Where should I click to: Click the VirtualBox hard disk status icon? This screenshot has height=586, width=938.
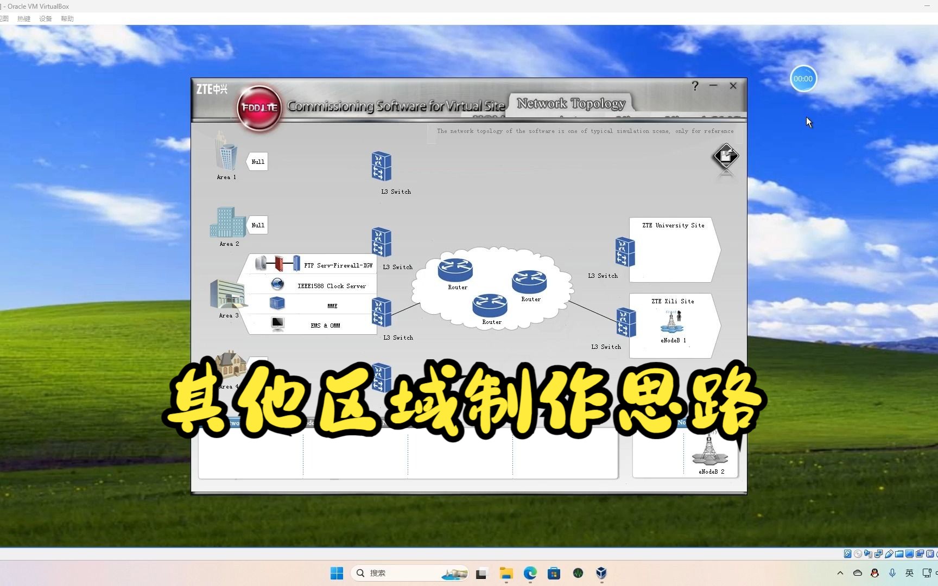[847, 553]
